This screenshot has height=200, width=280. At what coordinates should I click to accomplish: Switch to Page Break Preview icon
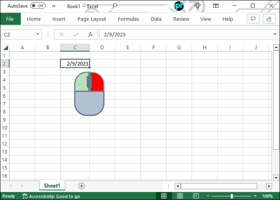pyautogui.click(x=196, y=196)
